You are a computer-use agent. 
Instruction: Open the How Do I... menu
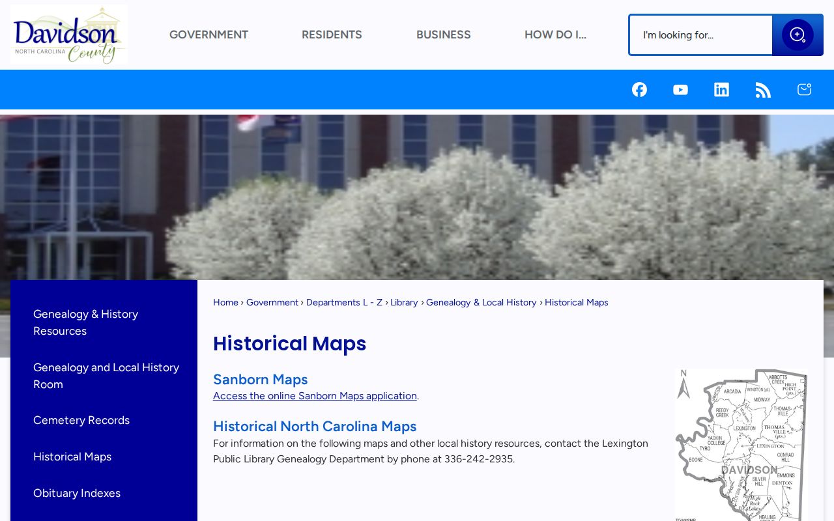pos(555,35)
